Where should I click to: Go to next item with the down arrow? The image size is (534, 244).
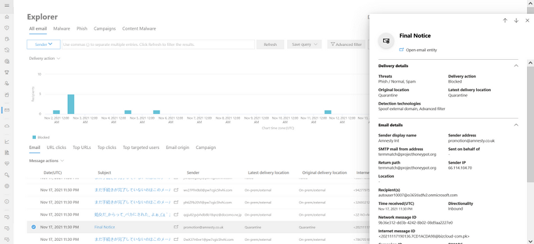[x=516, y=21]
